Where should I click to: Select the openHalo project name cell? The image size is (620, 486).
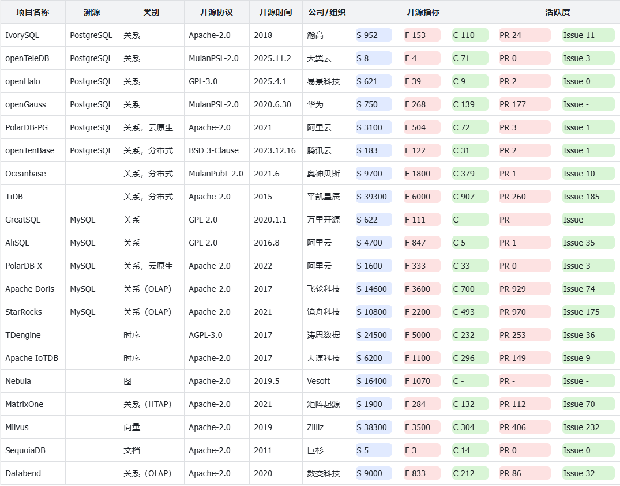(x=33, y=81)
